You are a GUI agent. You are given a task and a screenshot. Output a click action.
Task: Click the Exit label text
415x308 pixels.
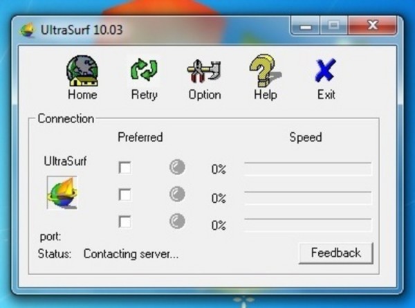point(326,95)
